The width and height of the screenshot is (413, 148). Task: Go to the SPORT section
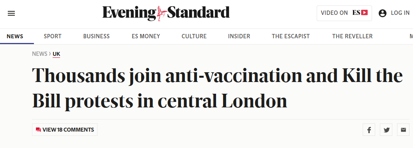coord(53,36)
